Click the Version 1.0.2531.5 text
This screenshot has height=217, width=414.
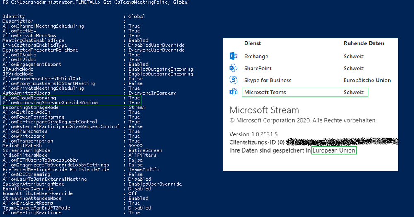[254, 134]
